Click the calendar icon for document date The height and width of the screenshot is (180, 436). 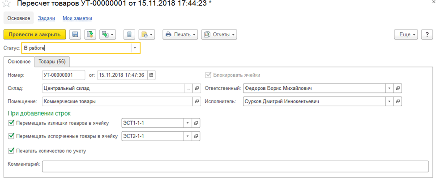click(151, 75)
